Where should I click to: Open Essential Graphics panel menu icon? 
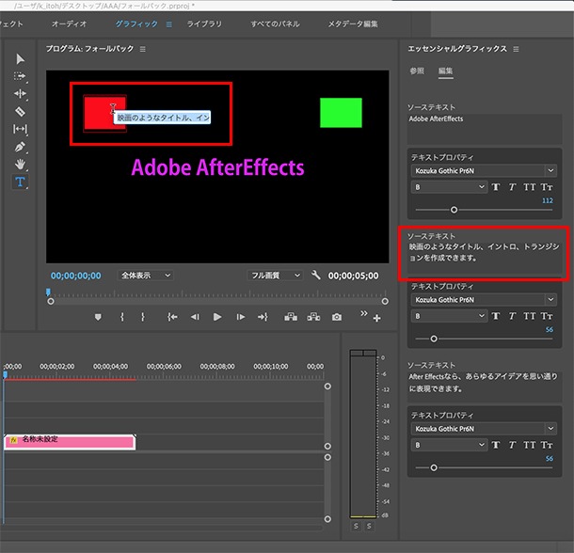[516, 49]
